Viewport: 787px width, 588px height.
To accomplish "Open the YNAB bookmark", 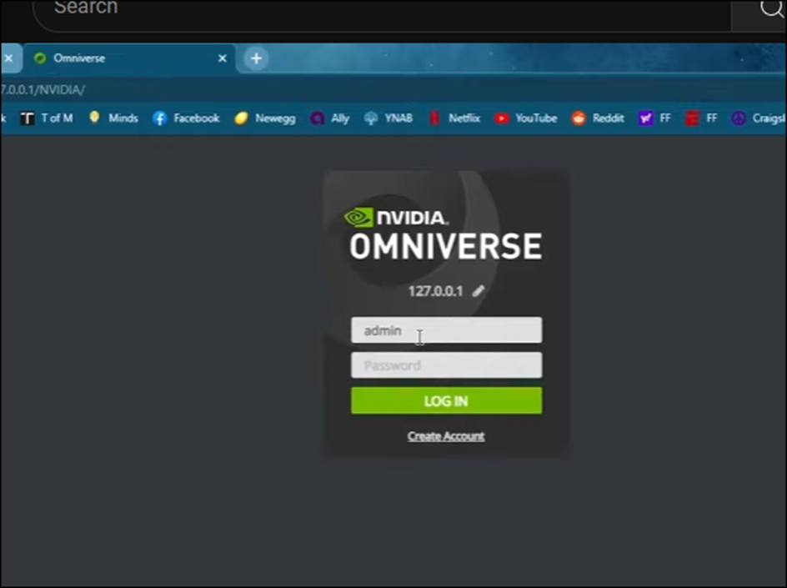I will (388, 118).
